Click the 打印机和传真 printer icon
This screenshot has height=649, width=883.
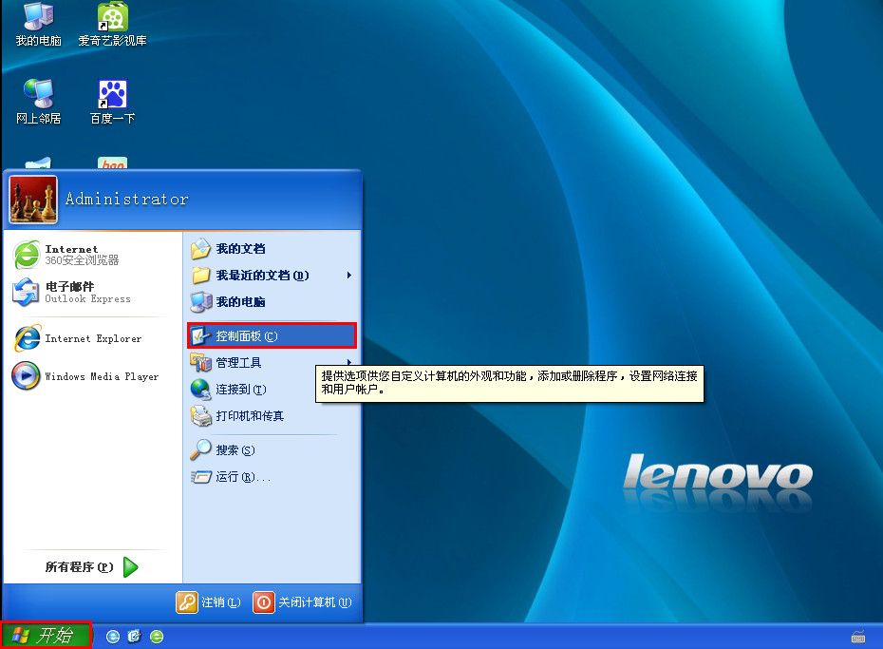(201, 416)
